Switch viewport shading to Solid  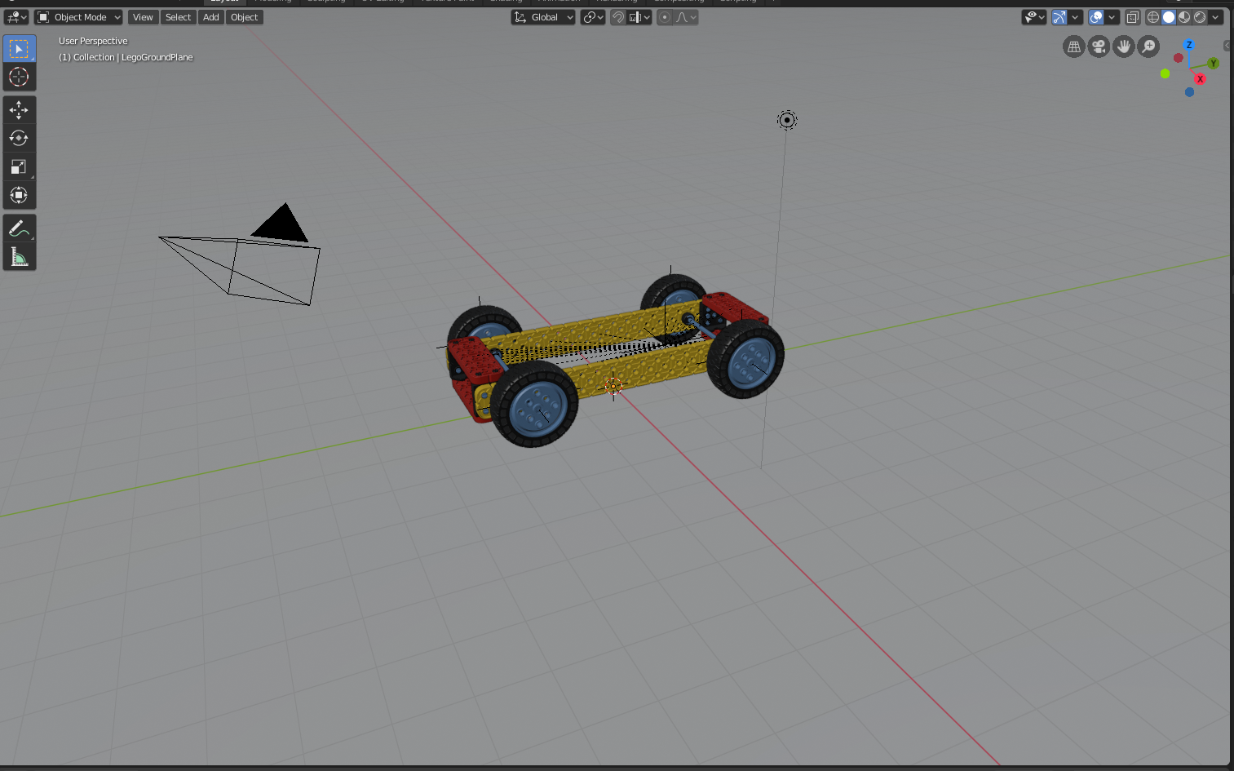click(x=1169, y=17)
